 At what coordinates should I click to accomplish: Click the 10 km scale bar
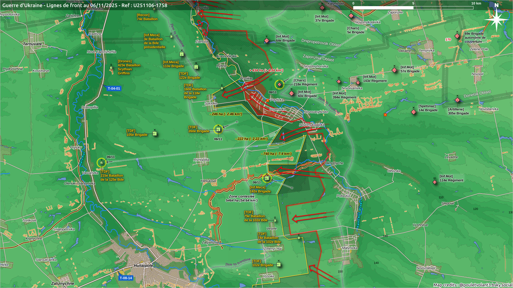click(413, 8)
